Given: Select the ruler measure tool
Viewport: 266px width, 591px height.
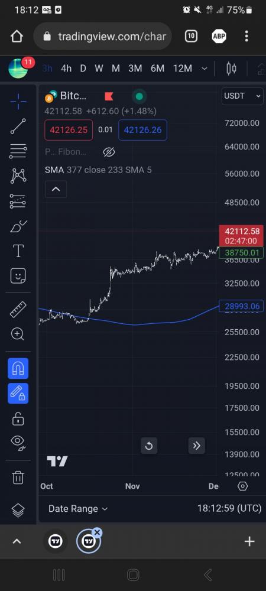Looking at the screenshot, I should [x=18, y=309].
